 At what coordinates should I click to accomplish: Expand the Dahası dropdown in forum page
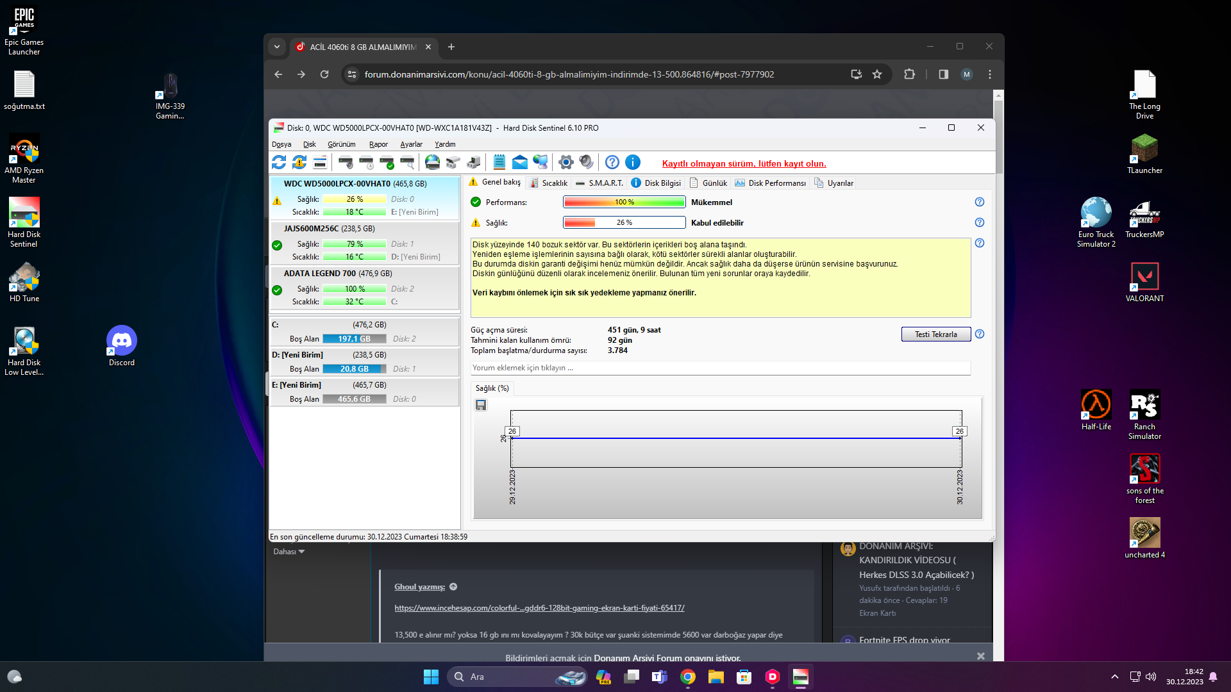(289, 552)
